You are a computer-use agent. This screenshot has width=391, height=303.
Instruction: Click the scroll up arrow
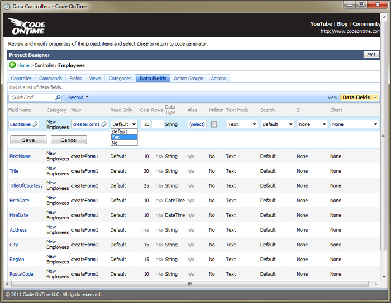click(x=384, y=17)
